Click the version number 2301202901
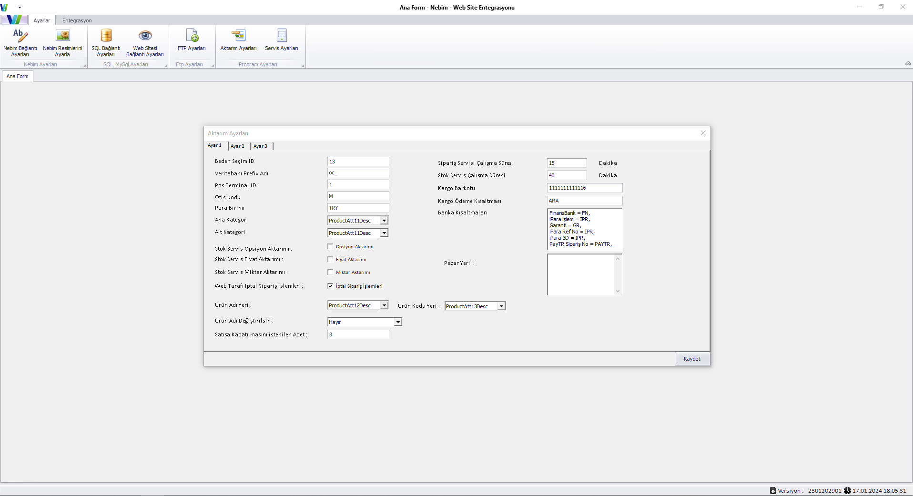Image resolution: width=913 pixels, height=496 pixels. tap(824, 491)
